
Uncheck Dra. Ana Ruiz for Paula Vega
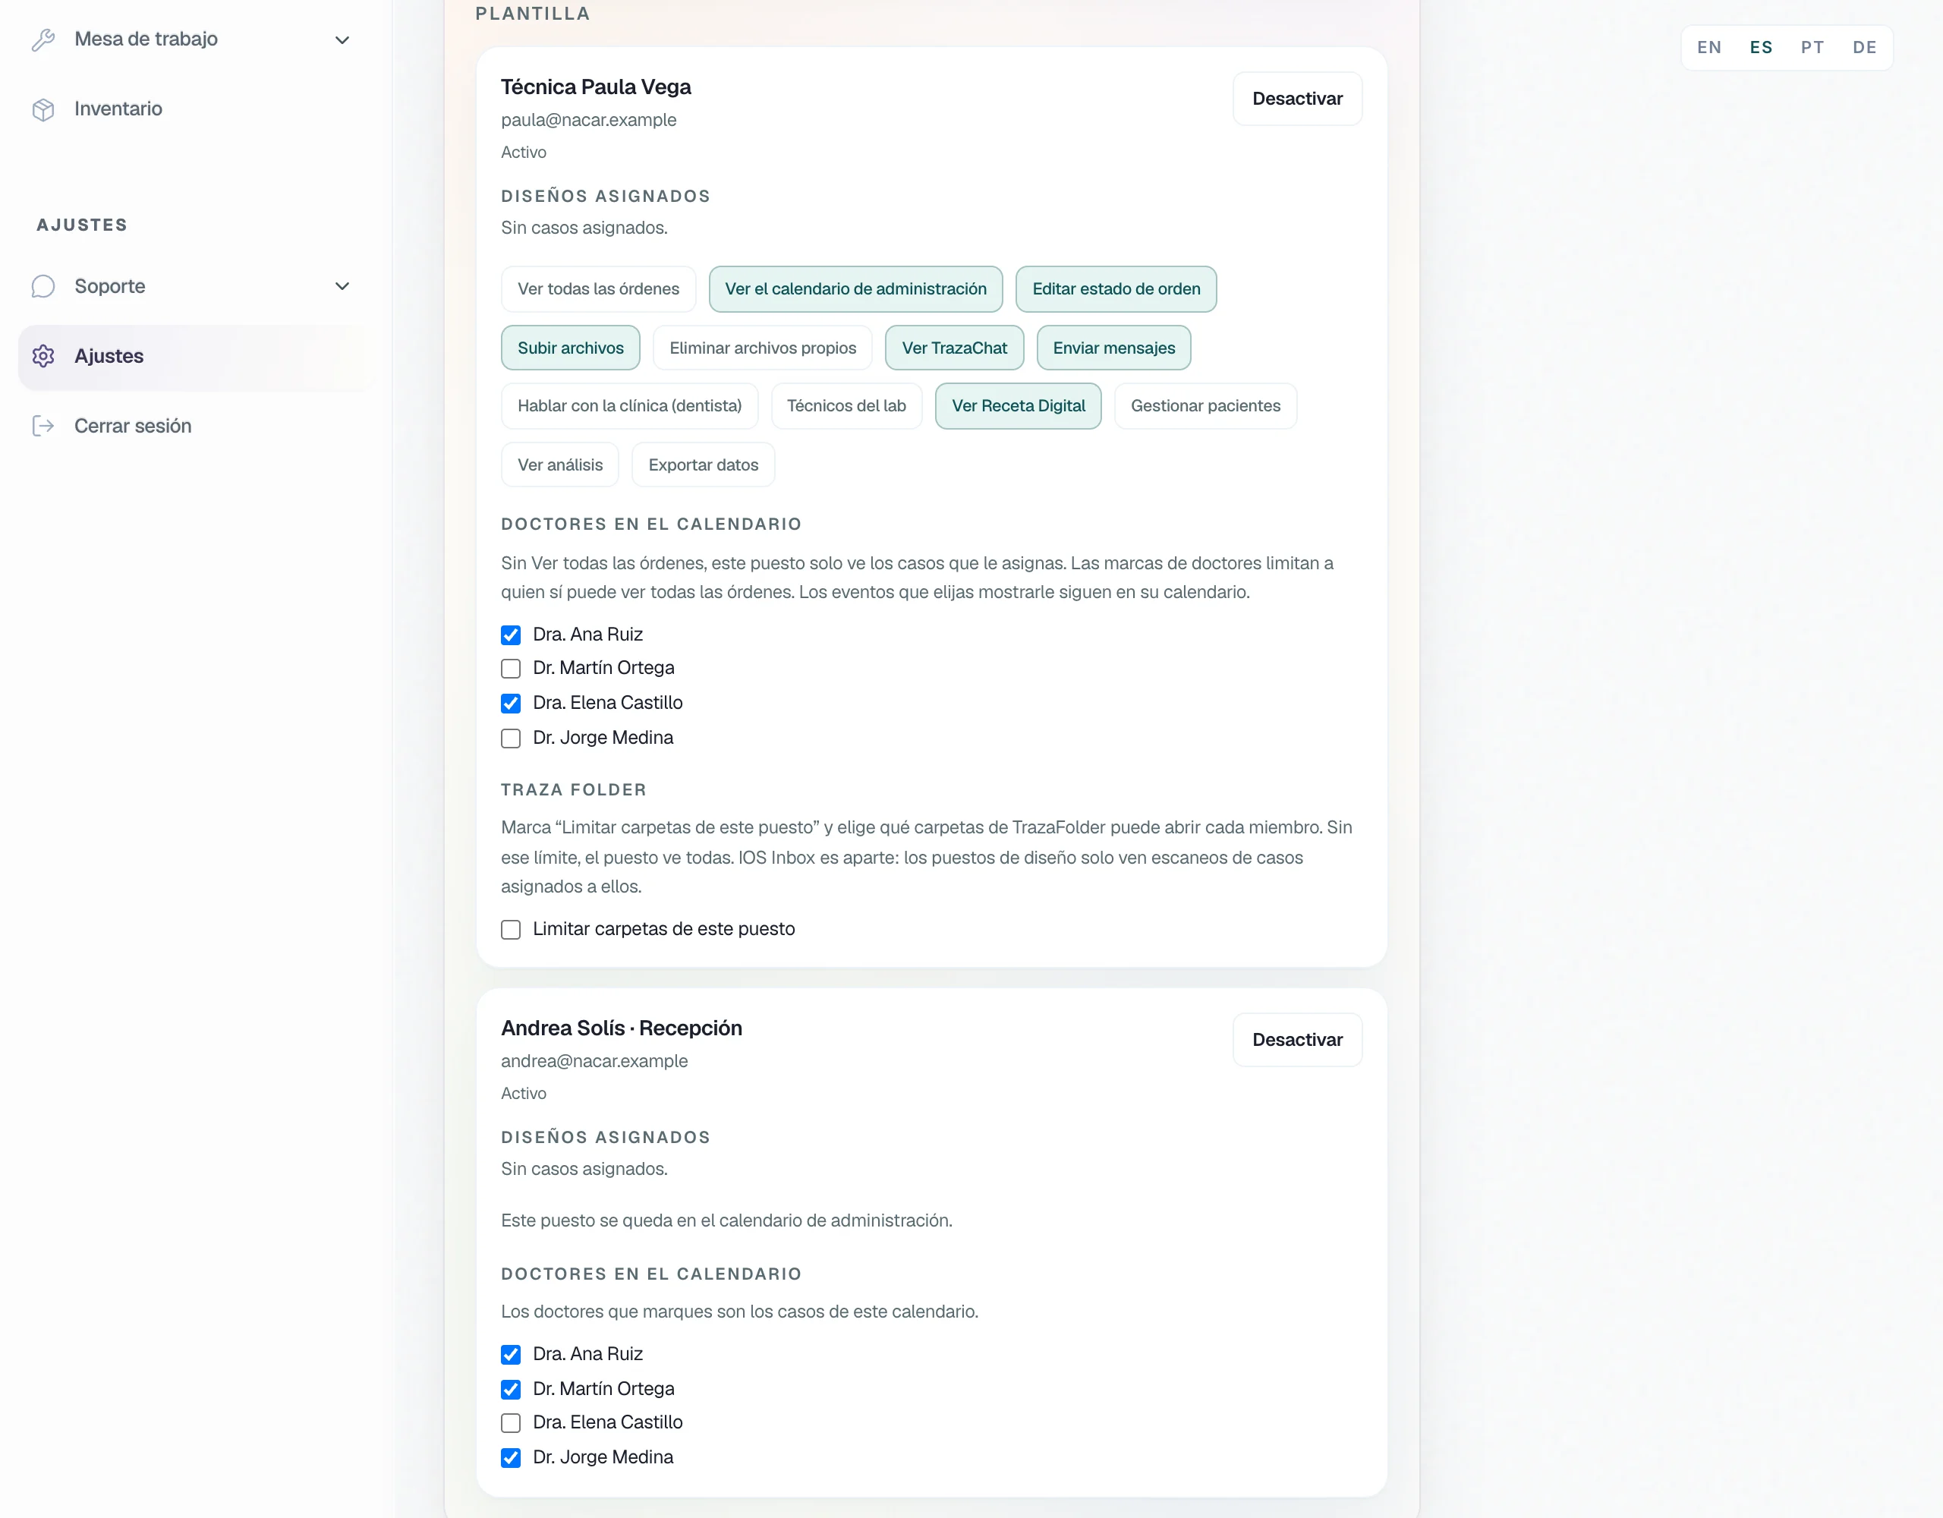coord(511,635)
